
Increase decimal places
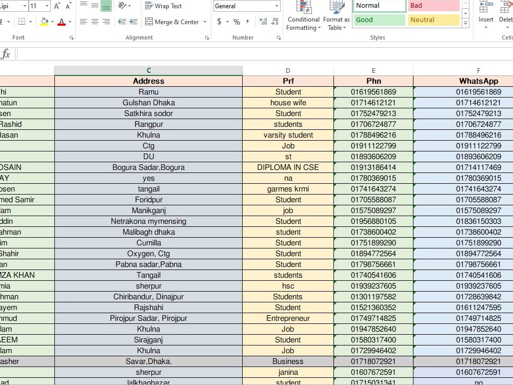click(x=263, y=22)
